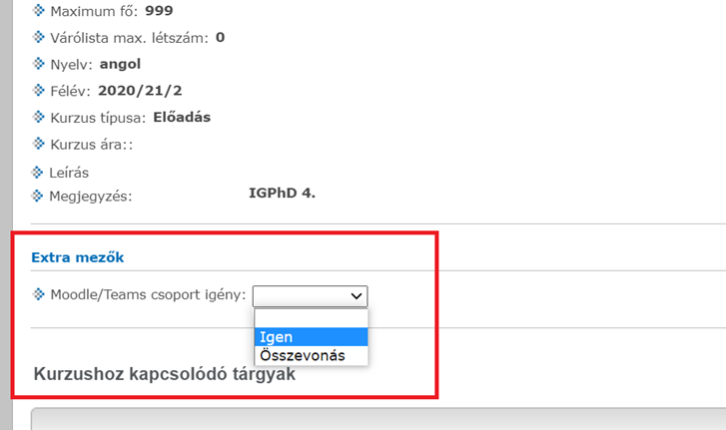Screen dimensions: 726x430
Task: Pick the blank option in the dropdown list
Action: (x=312, y=318)
